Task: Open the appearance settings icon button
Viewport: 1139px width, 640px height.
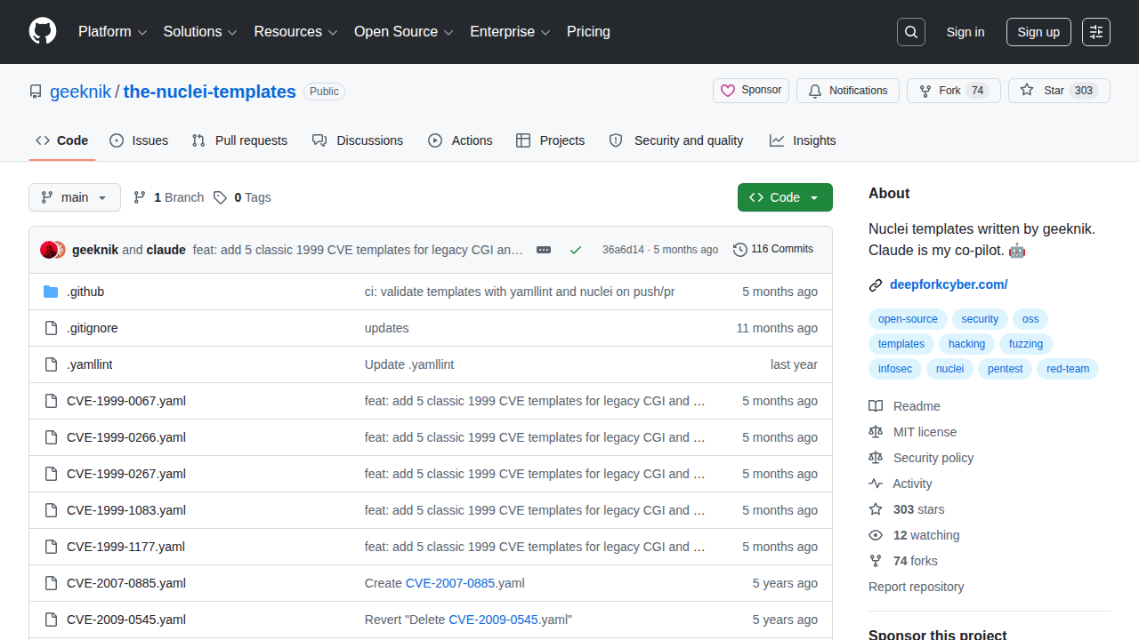Action: [x=1096, y=32]
